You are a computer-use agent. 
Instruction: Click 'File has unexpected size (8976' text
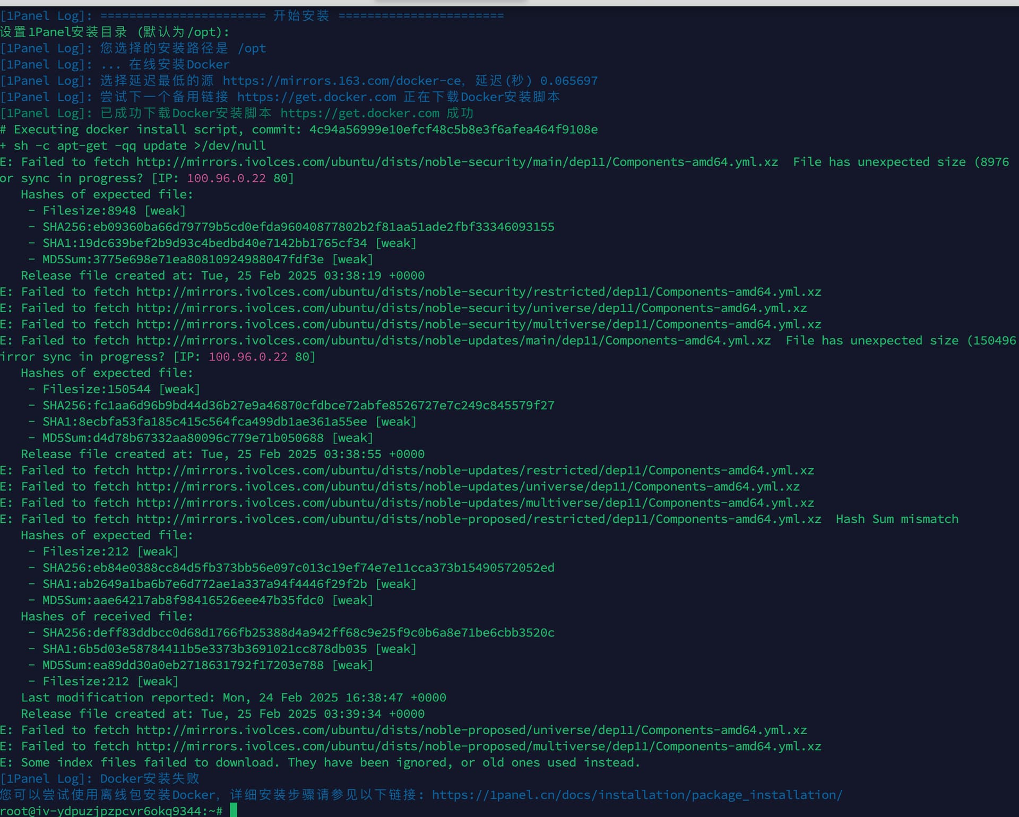click(901, 162)
